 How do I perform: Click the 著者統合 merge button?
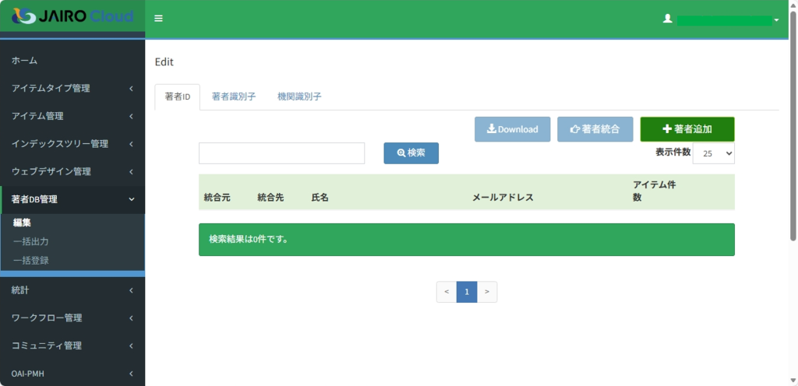595,129
